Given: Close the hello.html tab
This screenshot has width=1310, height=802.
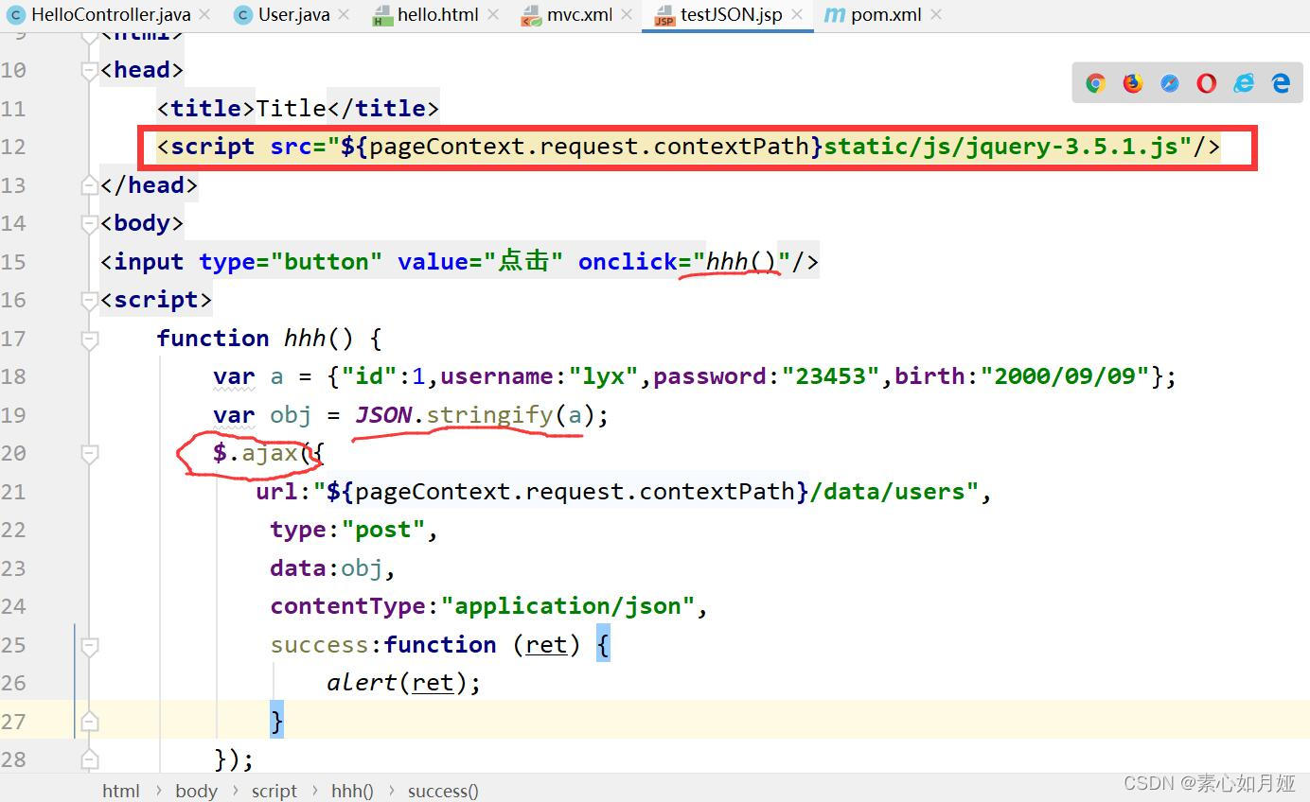Looking at the screenshot, I should 492,14.
